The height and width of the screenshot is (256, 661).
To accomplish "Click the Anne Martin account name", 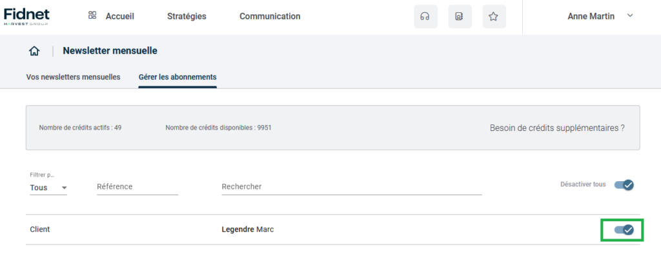I will [x=591, y=16].
